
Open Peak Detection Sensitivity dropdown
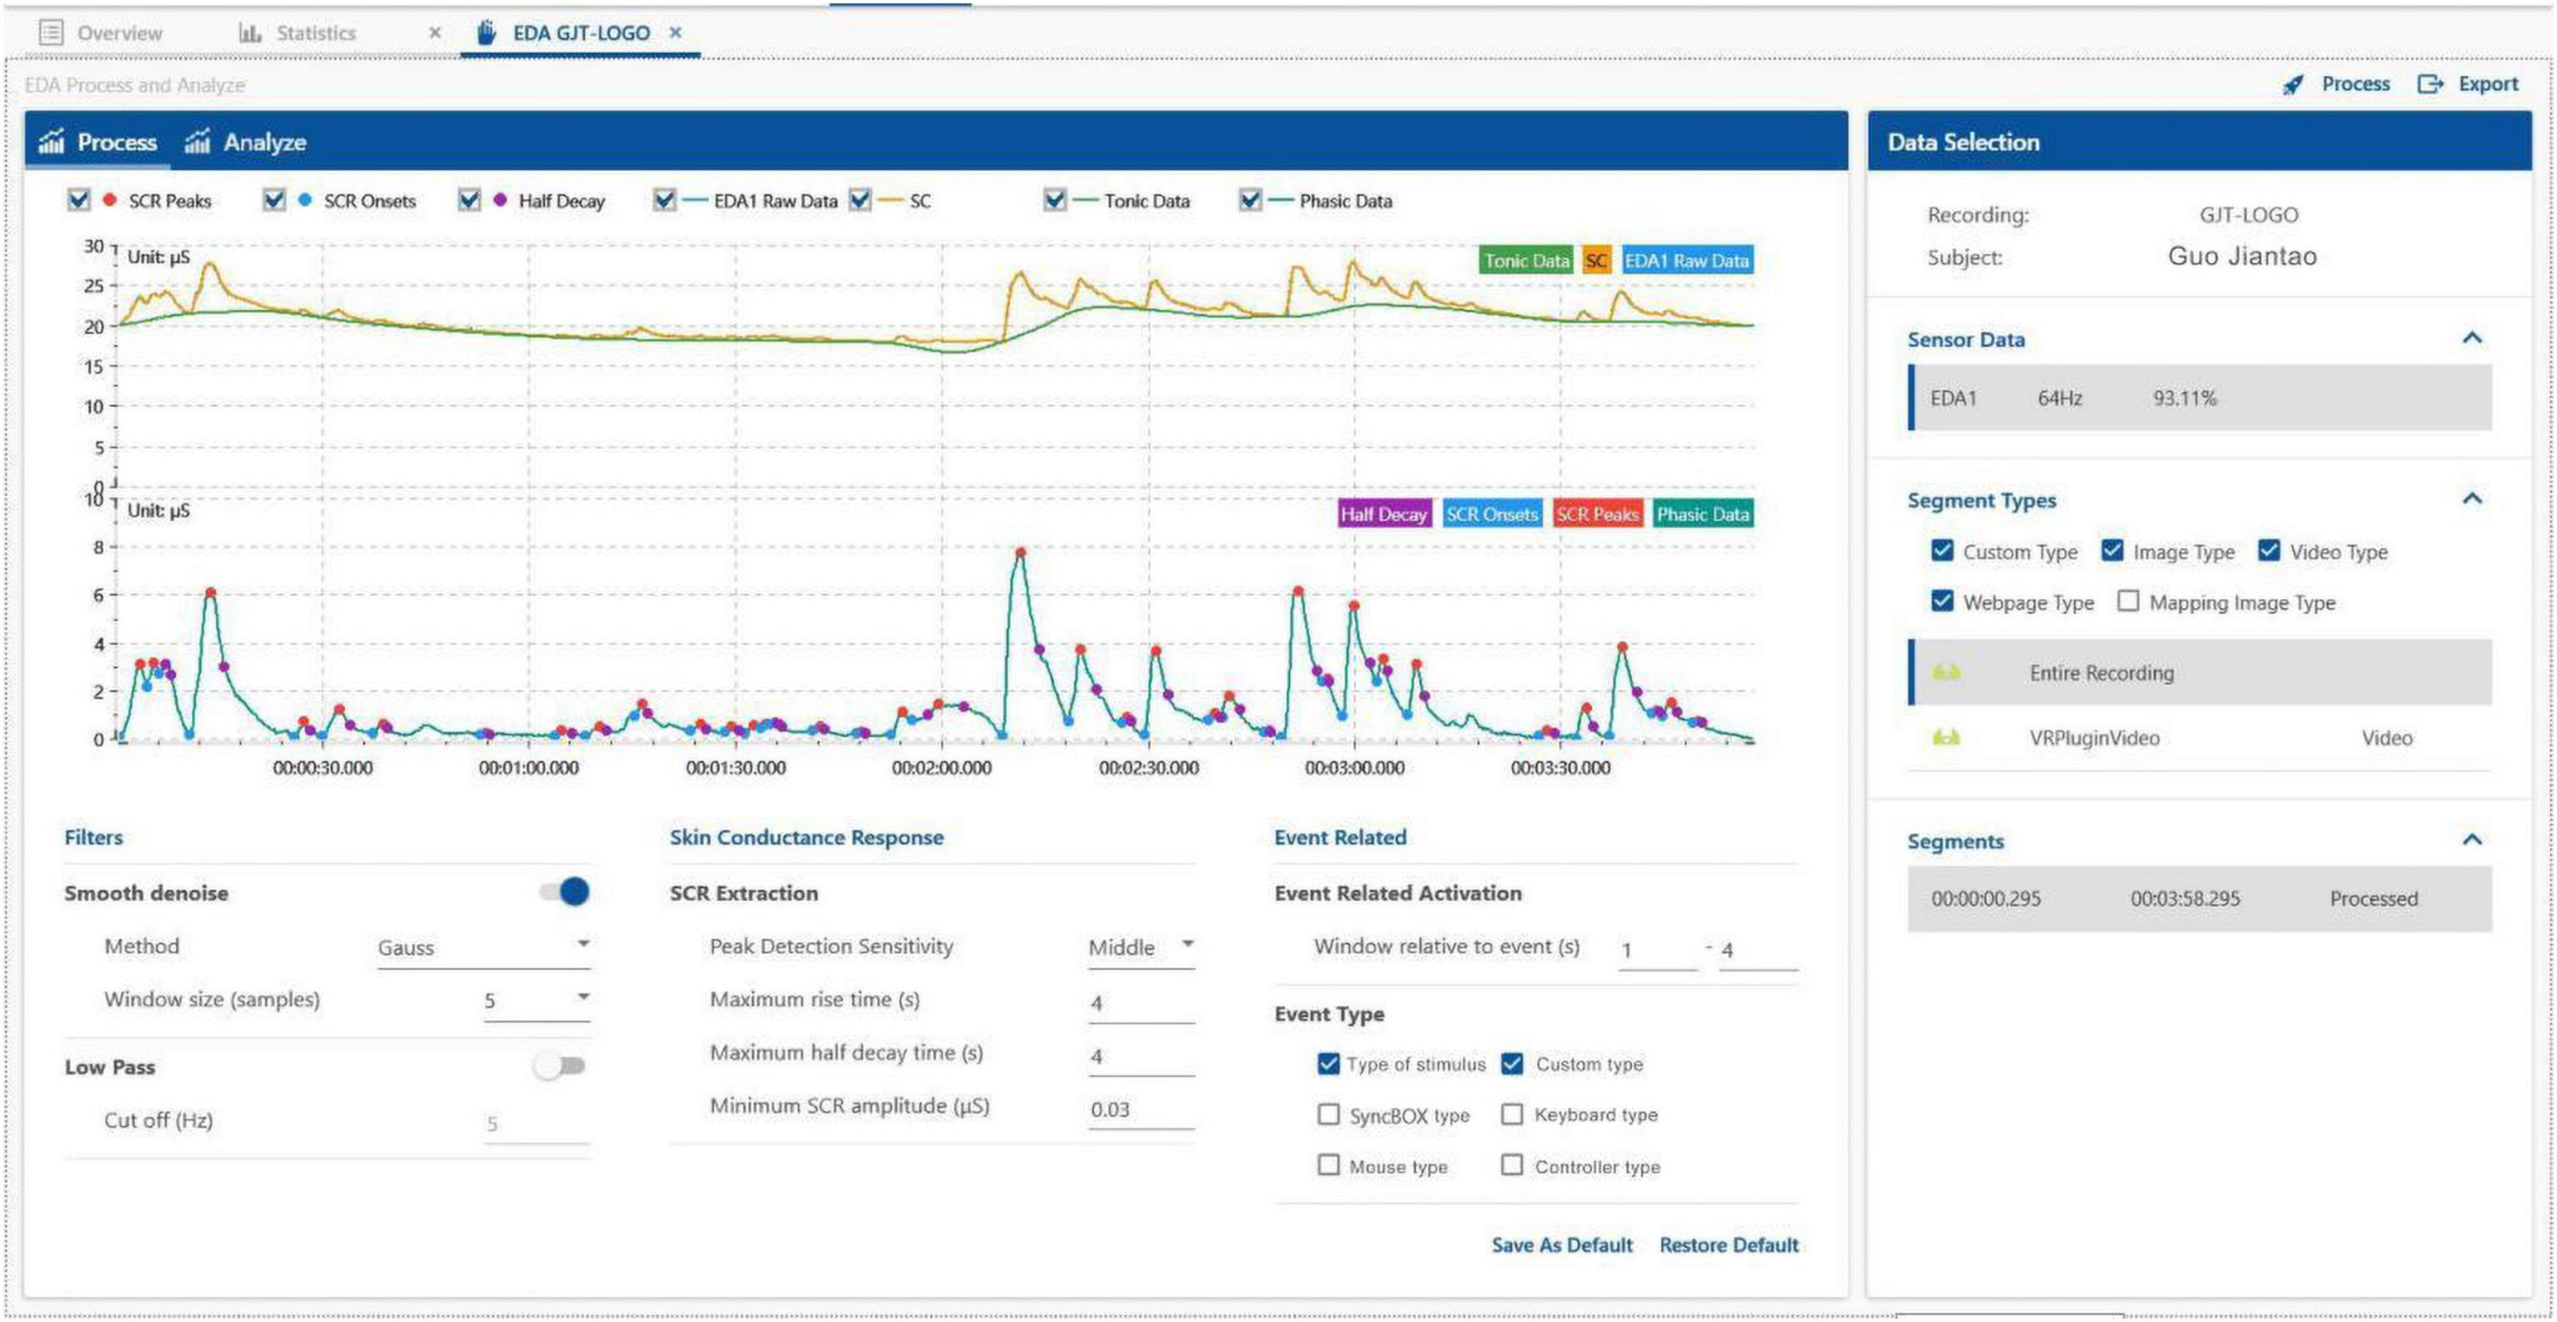coord(1142,947)
